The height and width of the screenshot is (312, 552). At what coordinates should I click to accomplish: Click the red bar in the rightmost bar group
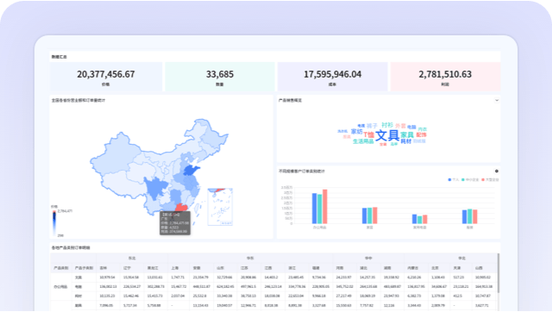475,216
